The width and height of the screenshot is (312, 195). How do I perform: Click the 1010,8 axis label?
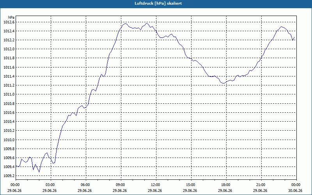click(x=9, y=103)
